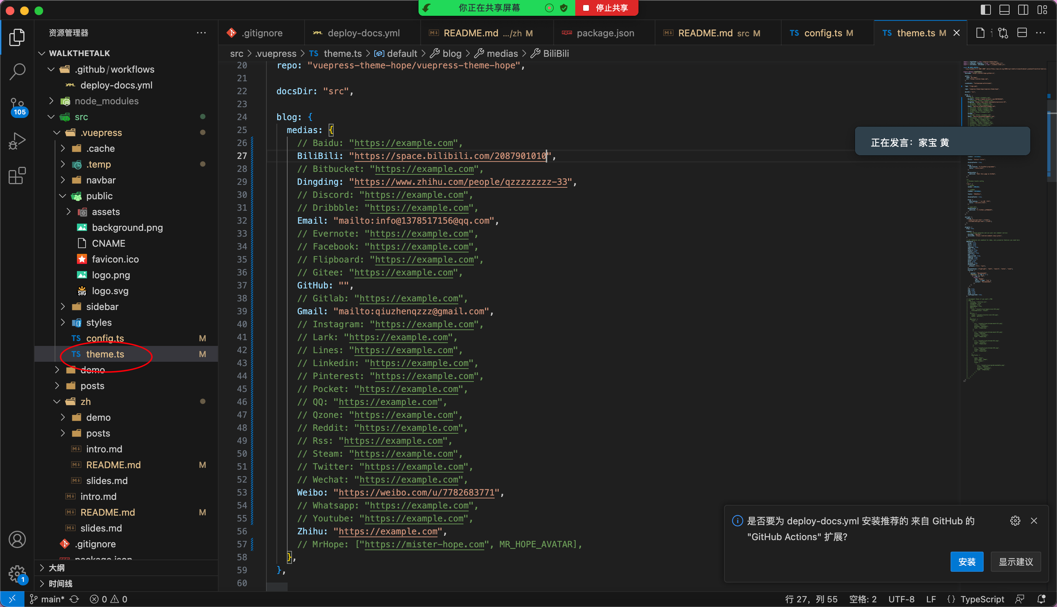This screenshot has width=1057, height=607.
Task: Click the explorer more actions ellipsis
Action: coord(201,32)
